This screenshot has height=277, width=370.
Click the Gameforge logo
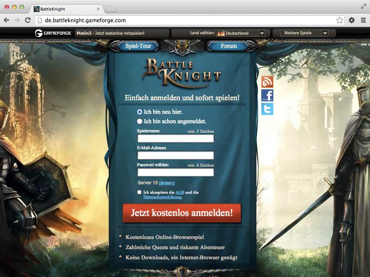[x=53, y=33]
